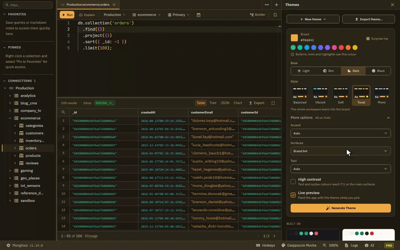
Task: Click Import theme button
Action: 368,19
